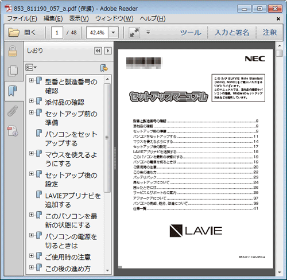287x280 pixels.
Task: Click 仕様一覧 contents entry on page
Action: click(x=196, y=208)
